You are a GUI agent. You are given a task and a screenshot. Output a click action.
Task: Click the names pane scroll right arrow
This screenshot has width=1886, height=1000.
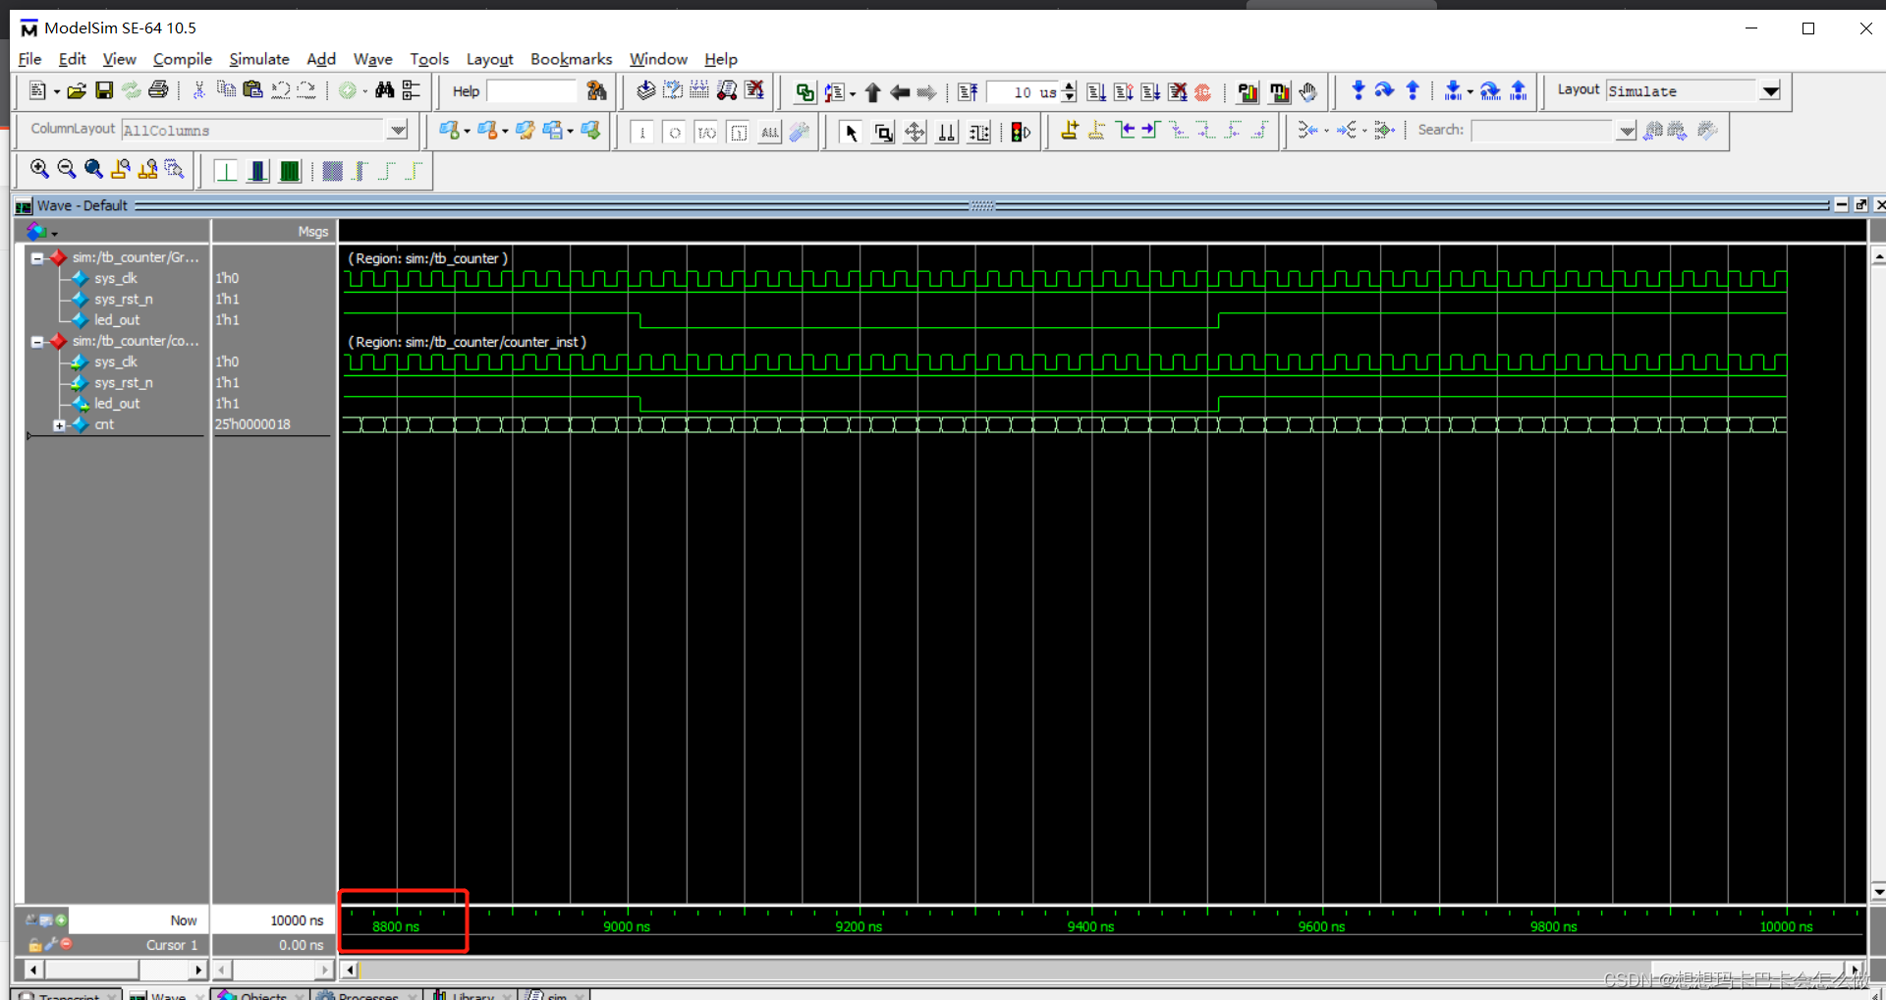point(197,971)
